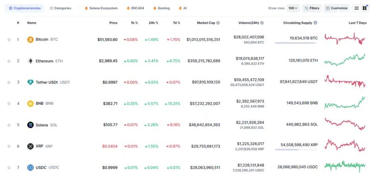Click the Bitcoin coin logo icon

30,39
